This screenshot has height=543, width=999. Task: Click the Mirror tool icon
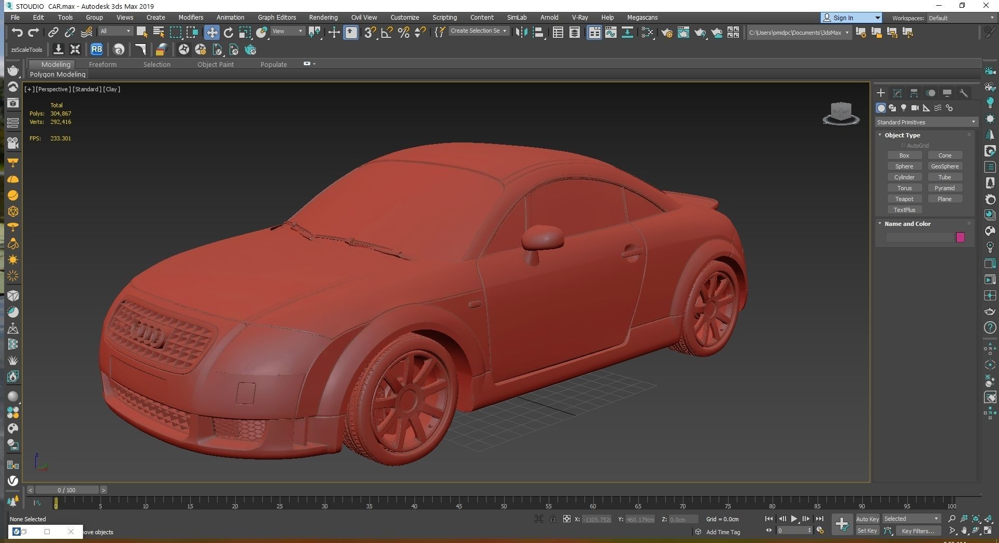[521, 32]
